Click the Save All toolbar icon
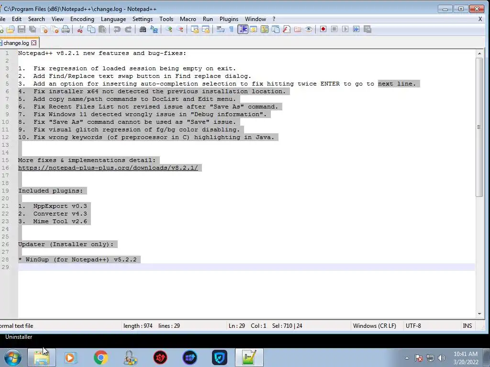Viewport: 490px width, 367px height. tap(33, 29)
